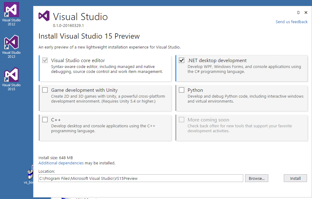Click the C++ workload description text
The height and width of the screenshot is (199, 312).
103,128
